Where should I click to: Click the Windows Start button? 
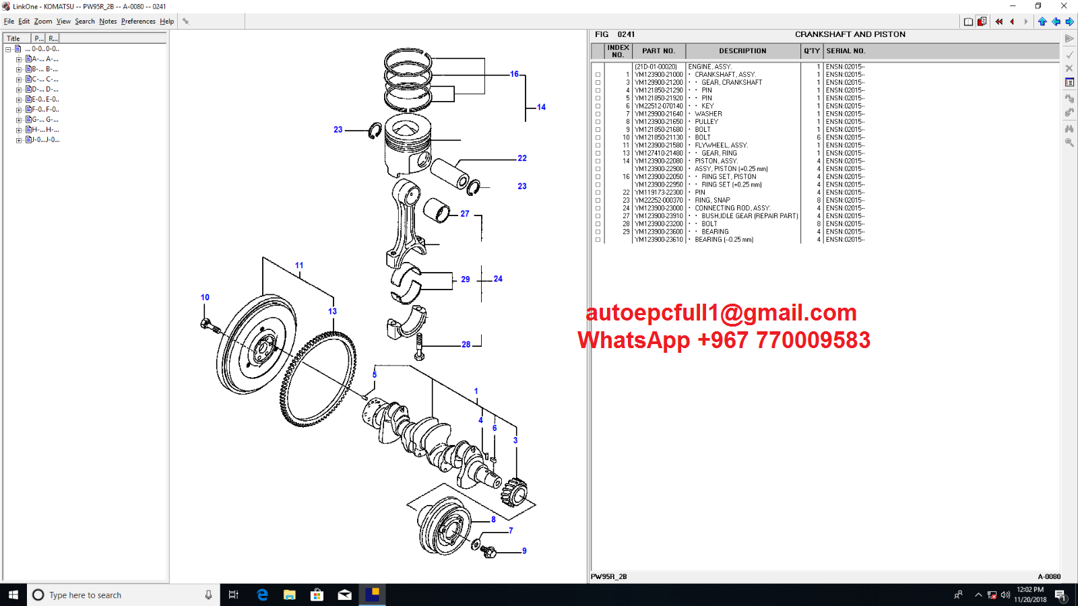coord(13,595)
